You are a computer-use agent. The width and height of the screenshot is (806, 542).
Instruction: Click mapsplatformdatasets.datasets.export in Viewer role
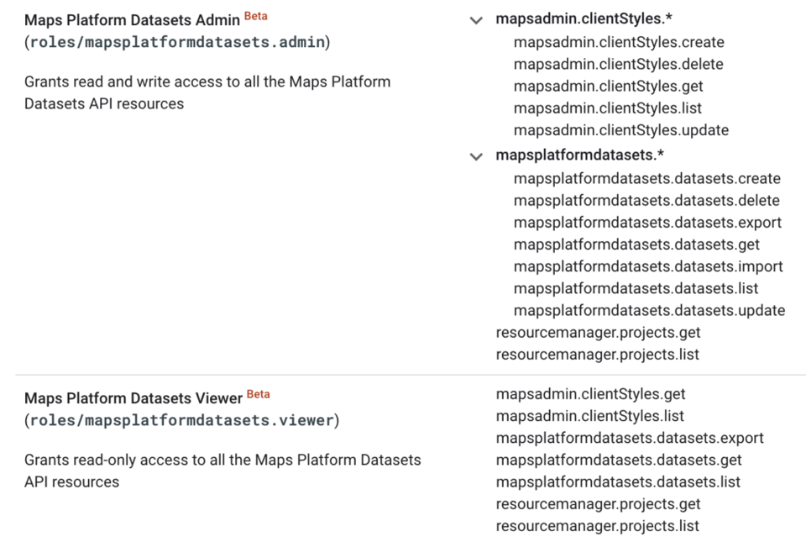point(630,438)
